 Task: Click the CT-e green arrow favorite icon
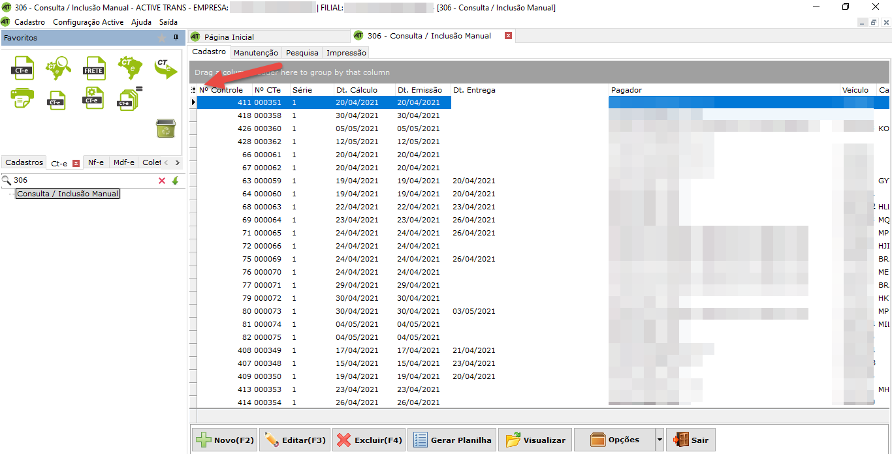(165, 68)
